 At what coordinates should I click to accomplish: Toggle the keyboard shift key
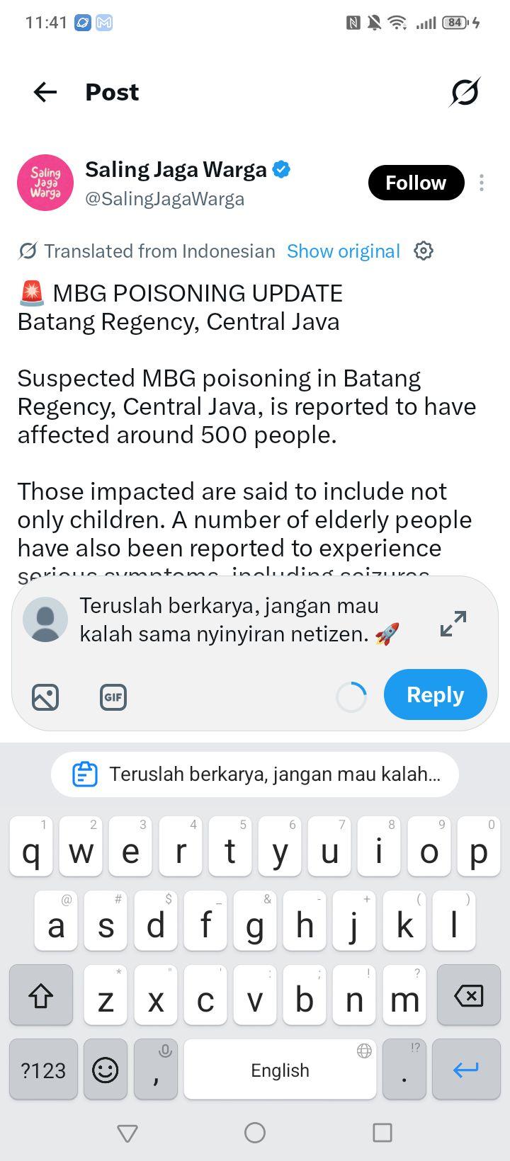[x=41, y=995]
